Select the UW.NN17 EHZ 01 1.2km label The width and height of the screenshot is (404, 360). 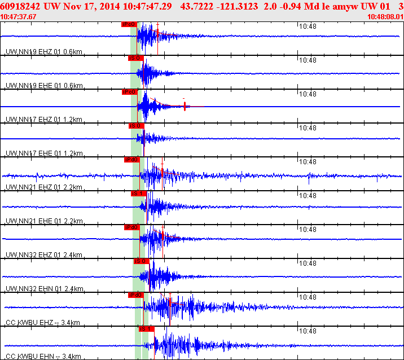pos(44,119)
